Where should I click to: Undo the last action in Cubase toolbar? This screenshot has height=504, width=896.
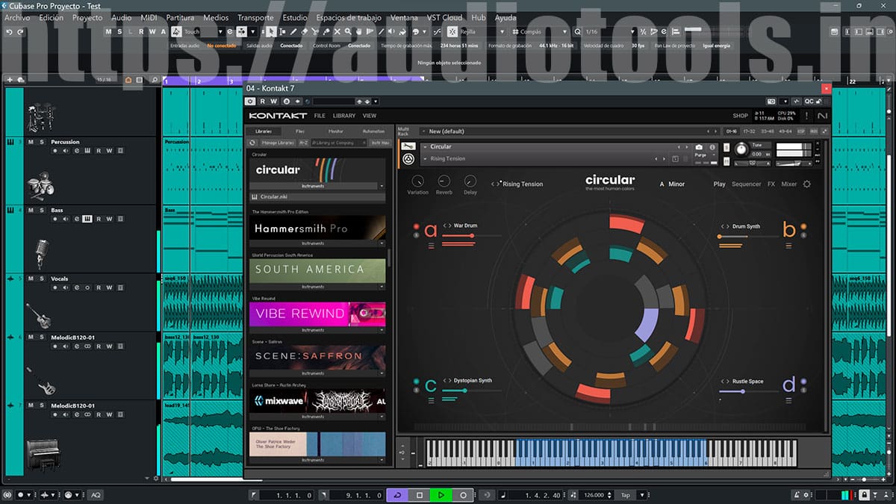click(9, 32)
